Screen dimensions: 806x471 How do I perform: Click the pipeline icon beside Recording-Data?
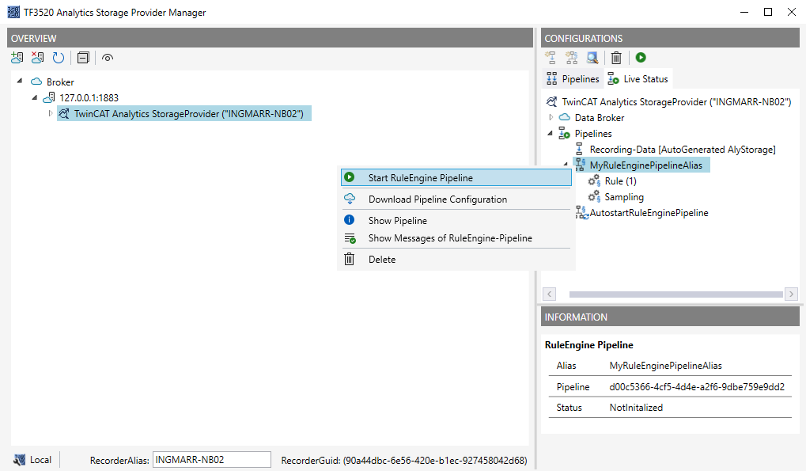coord(579,149)
